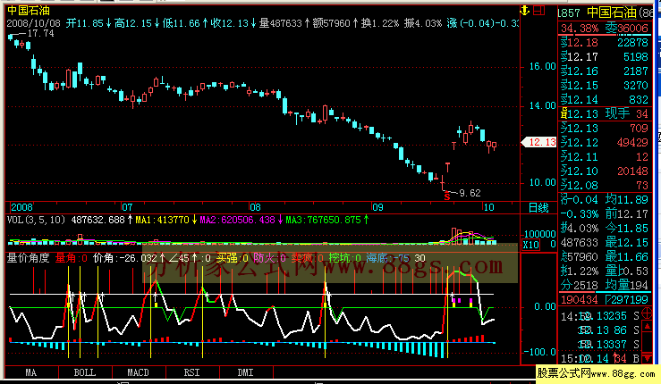
Task: Click the 9.62 low price label
Action: point(470,193)
